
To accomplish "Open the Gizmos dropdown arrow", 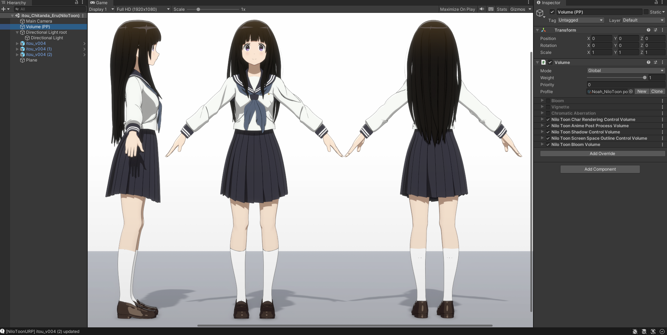I will 530,9.
